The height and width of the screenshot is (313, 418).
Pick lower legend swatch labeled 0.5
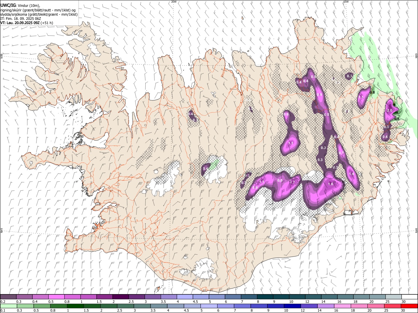pyautogui.click(x=42, y=306)
